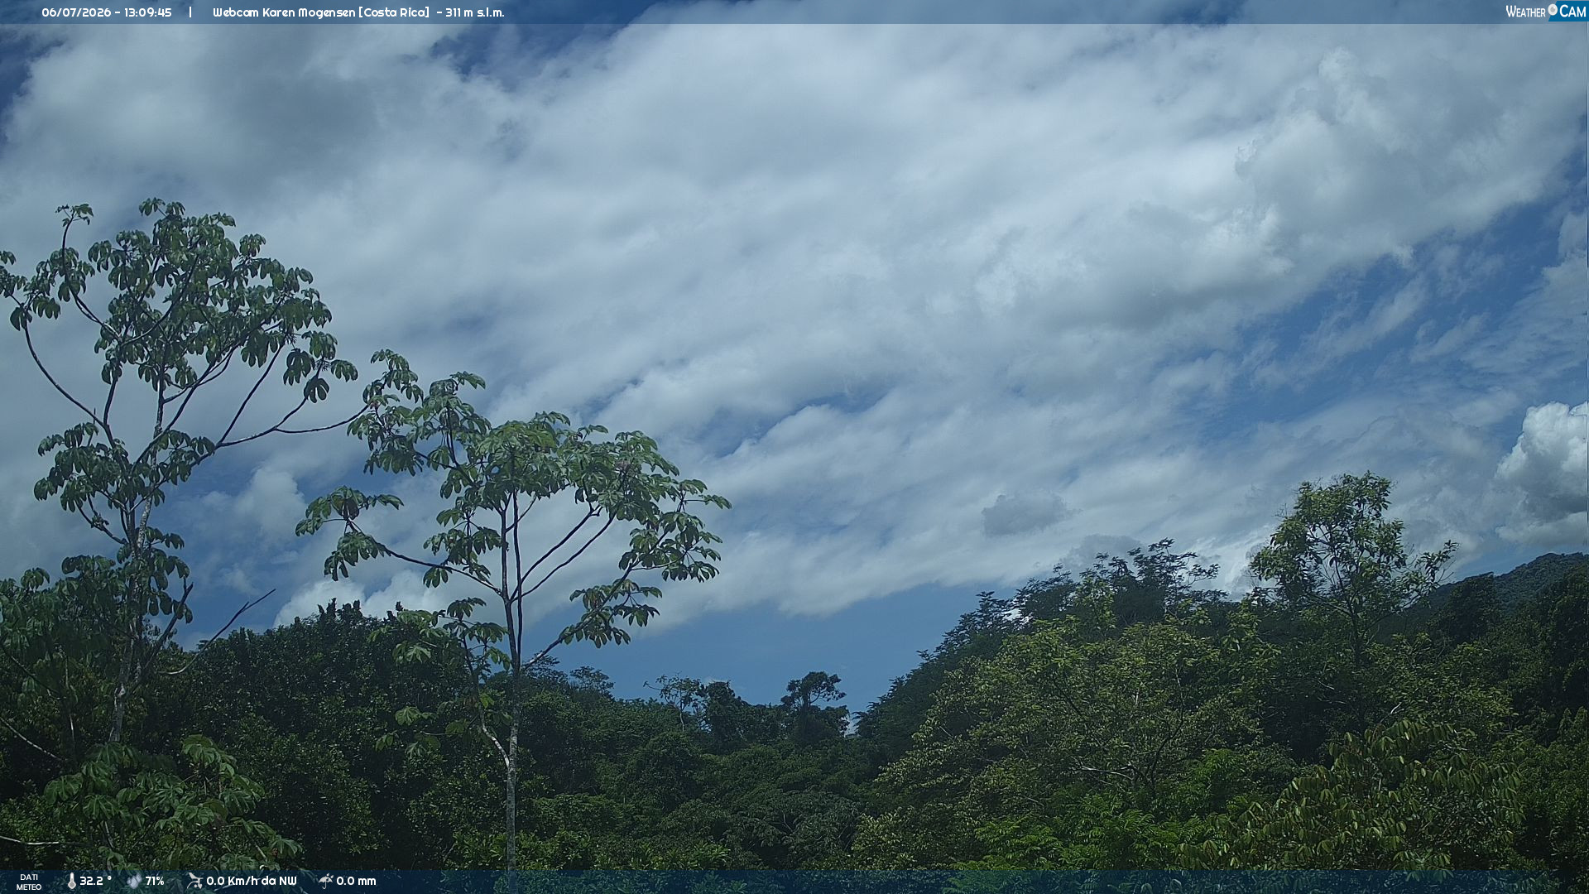Click the rain umbrella icon

(x=325, y=881)
